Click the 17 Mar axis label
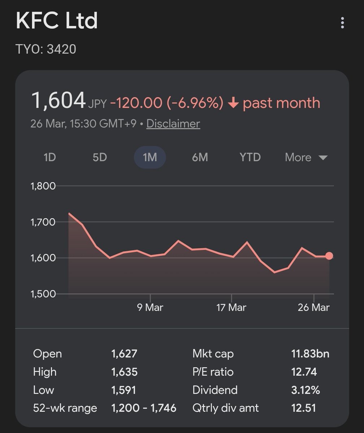 [231, 307]
